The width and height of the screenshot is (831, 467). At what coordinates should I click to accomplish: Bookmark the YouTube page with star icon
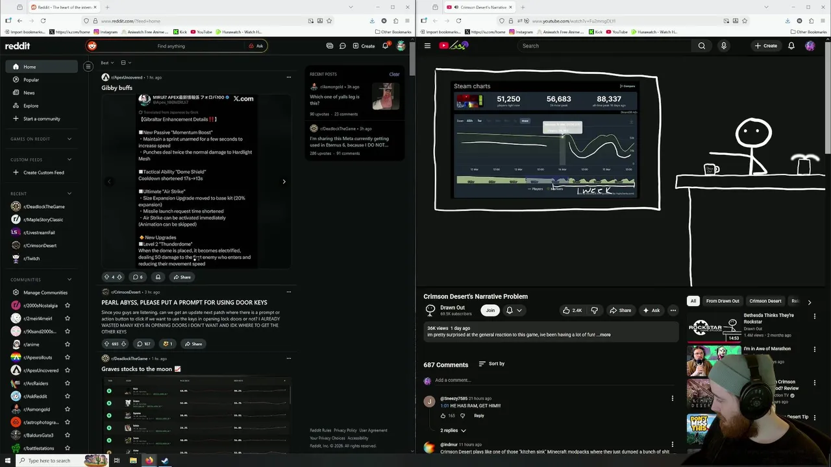tap(745, 21)
